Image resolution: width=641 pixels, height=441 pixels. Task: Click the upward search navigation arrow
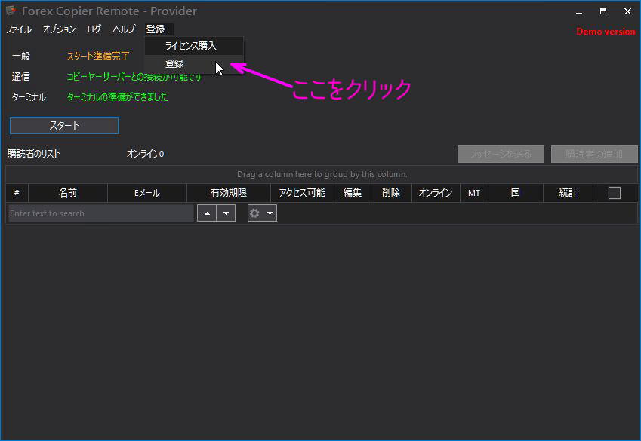coord(207,213)
